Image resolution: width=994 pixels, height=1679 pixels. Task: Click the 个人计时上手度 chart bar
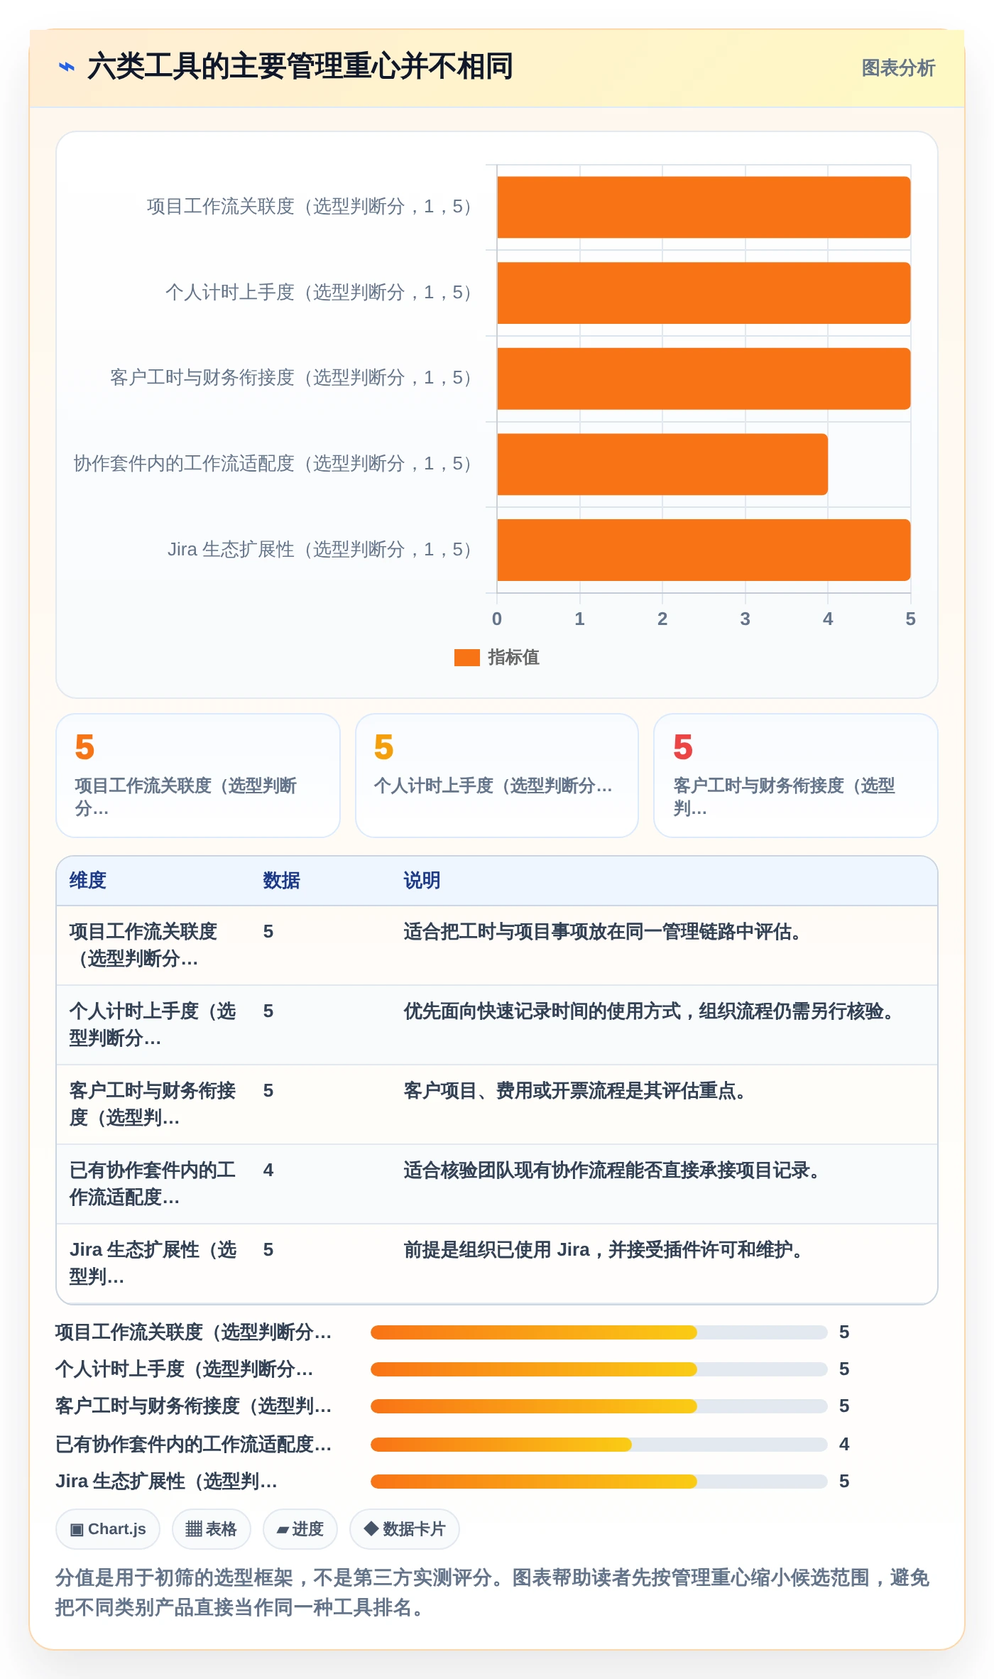[704, 293]
